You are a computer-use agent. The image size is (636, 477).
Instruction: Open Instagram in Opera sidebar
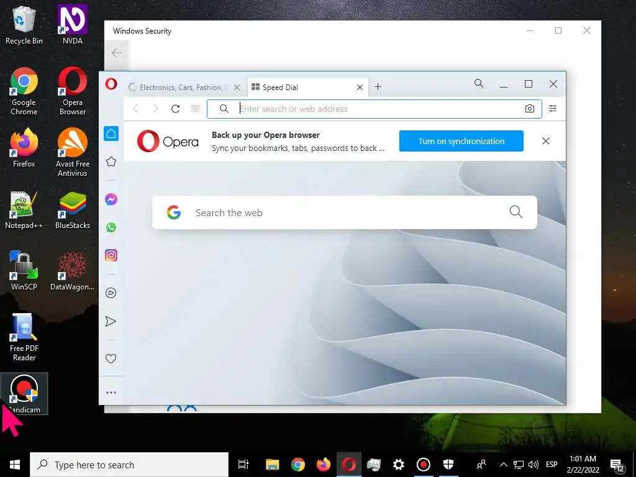pyautogui.click(x=111, y=255)
